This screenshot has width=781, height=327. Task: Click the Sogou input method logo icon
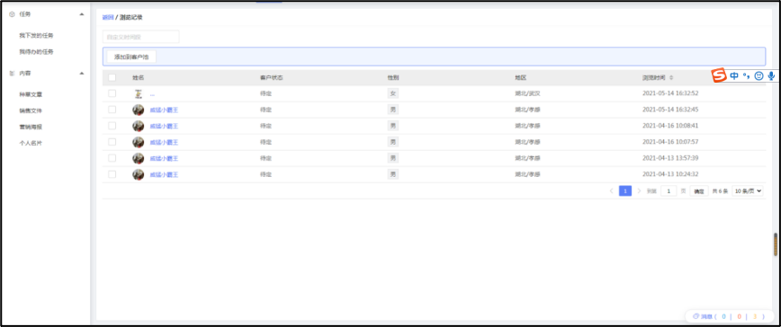point(718,76)
